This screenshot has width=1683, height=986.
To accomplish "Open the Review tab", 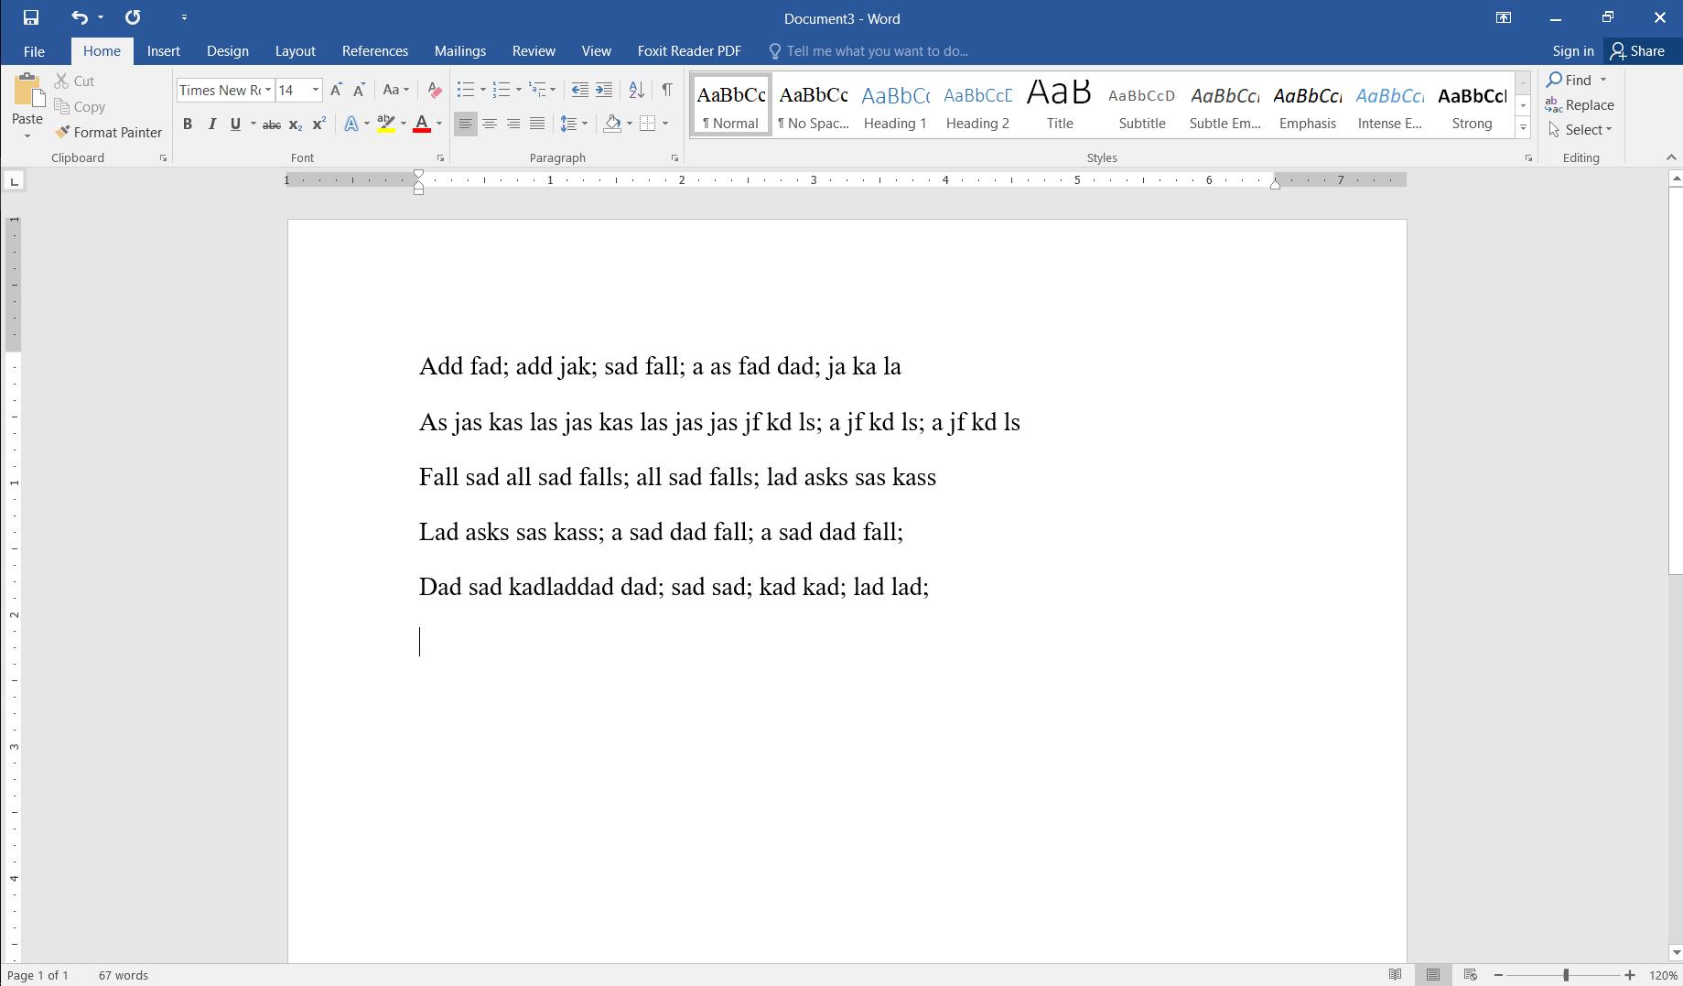I will point(534,51).
